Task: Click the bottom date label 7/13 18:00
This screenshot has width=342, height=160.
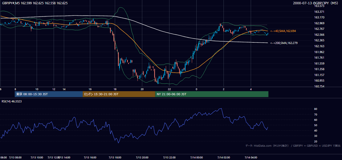Action: pos(115,158)
